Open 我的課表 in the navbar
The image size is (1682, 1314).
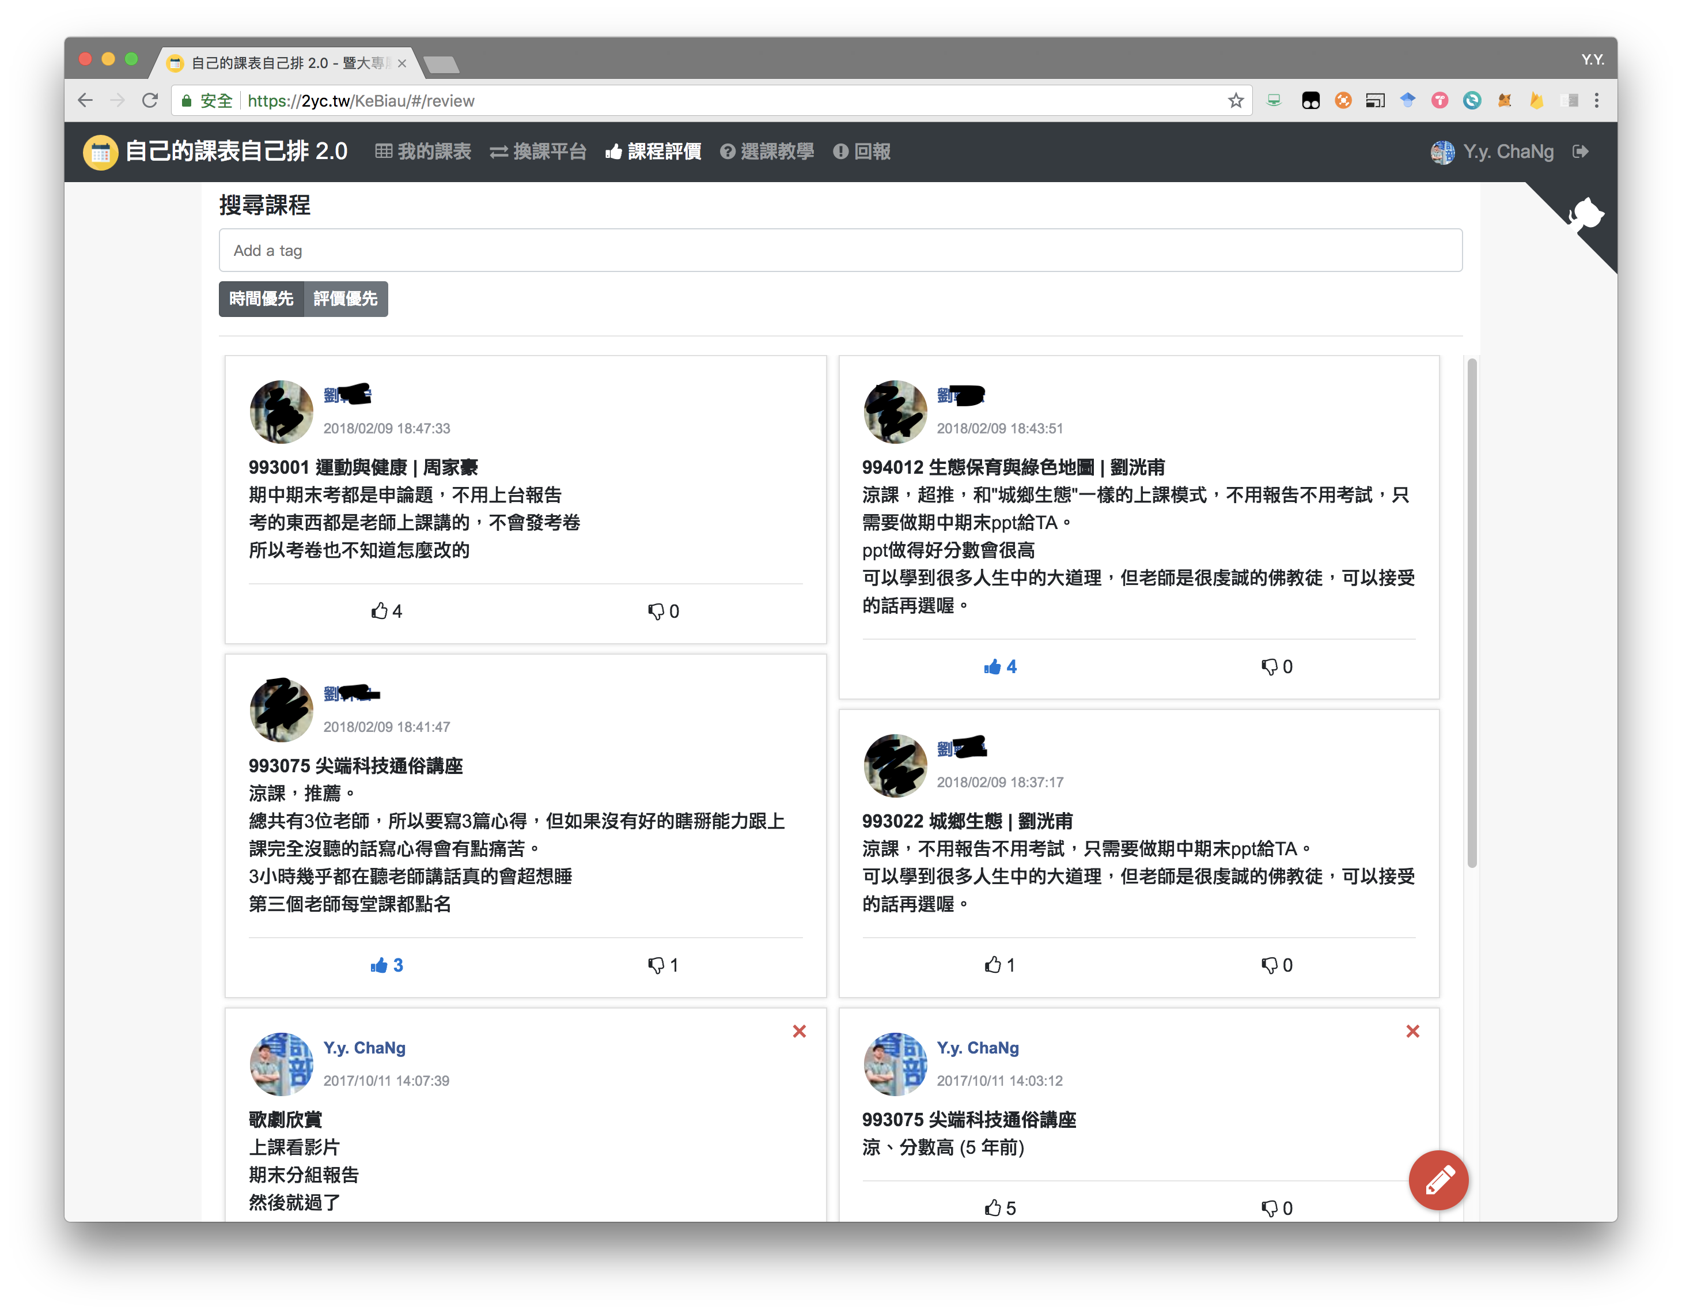click(423, 152)
